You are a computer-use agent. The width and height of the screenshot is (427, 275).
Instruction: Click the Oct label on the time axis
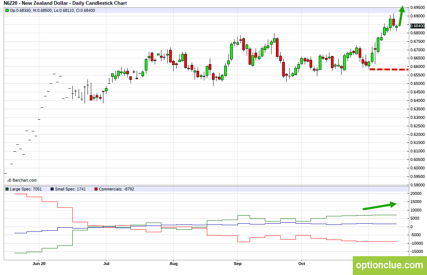click(302, 264)
